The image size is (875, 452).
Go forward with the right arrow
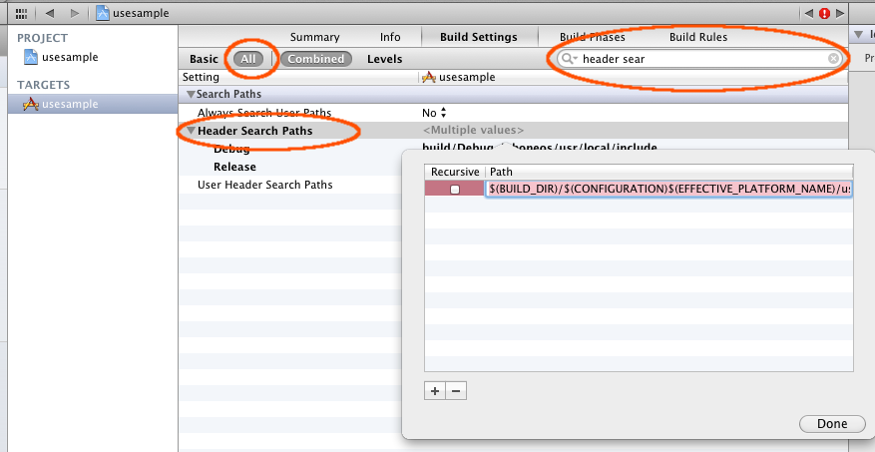tap(75, 13)
